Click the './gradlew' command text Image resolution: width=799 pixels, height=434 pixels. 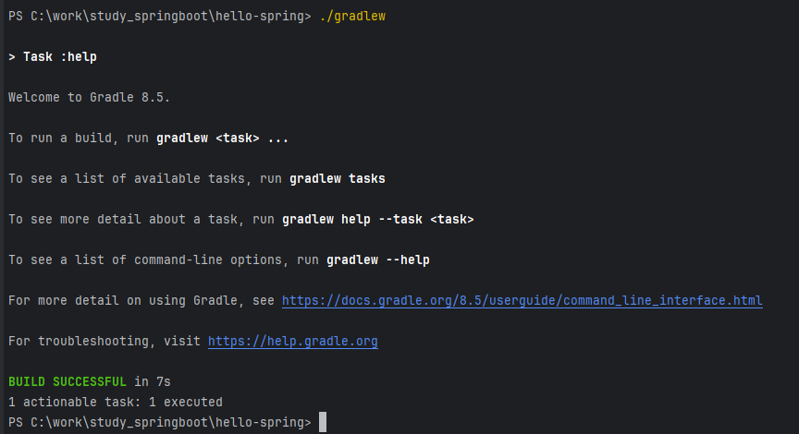(352, 17)
